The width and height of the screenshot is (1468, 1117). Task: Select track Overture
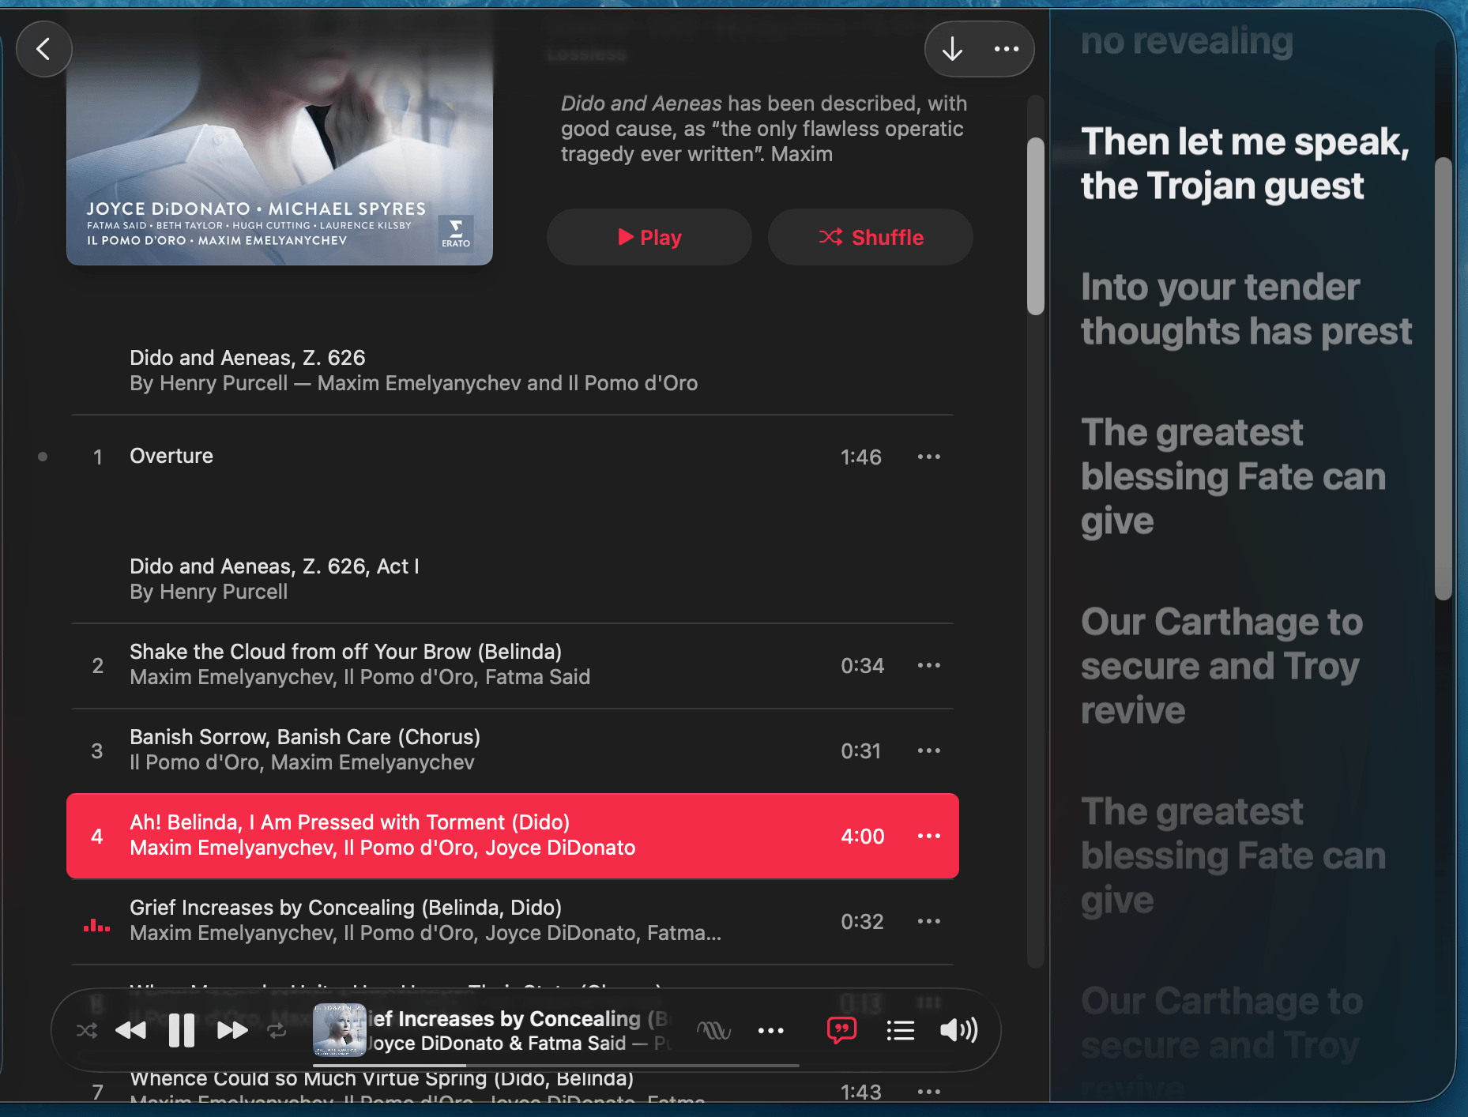click(x=513, y=457)
